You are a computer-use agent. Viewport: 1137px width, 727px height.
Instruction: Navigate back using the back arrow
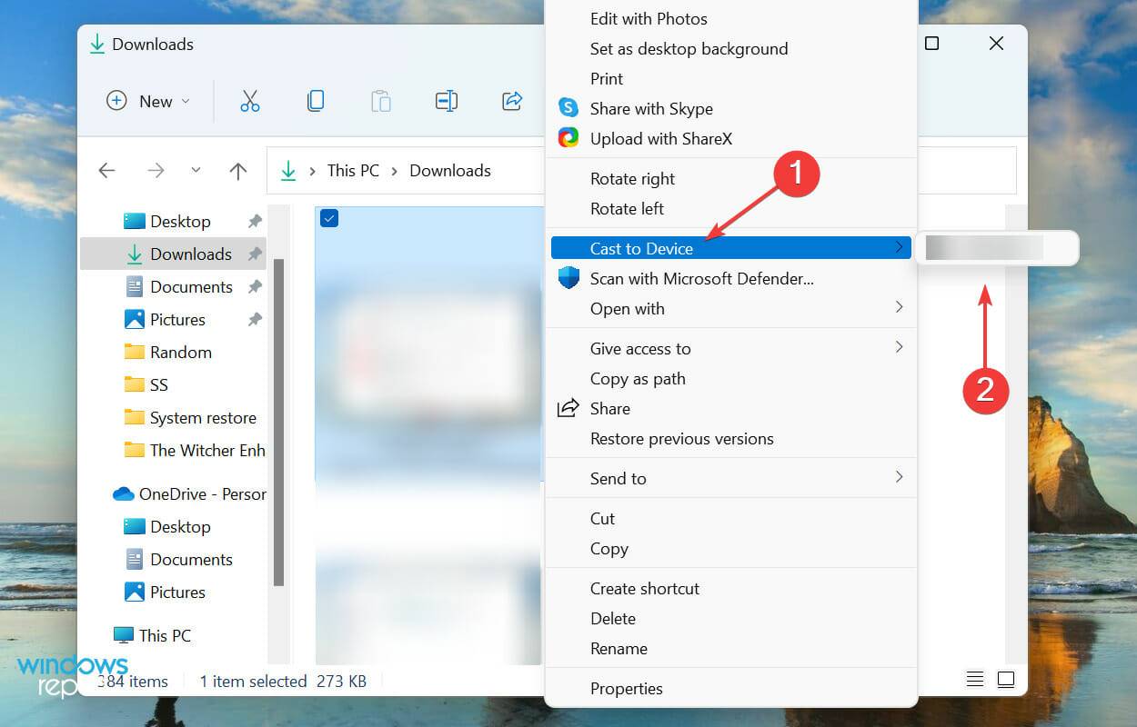(106, 170)
